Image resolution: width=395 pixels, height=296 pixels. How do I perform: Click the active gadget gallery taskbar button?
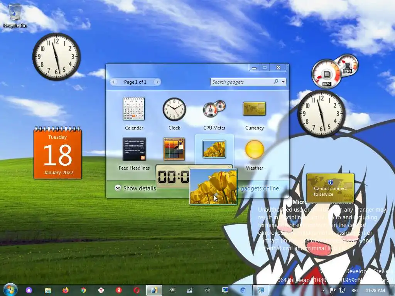click(x=154, y=290)
